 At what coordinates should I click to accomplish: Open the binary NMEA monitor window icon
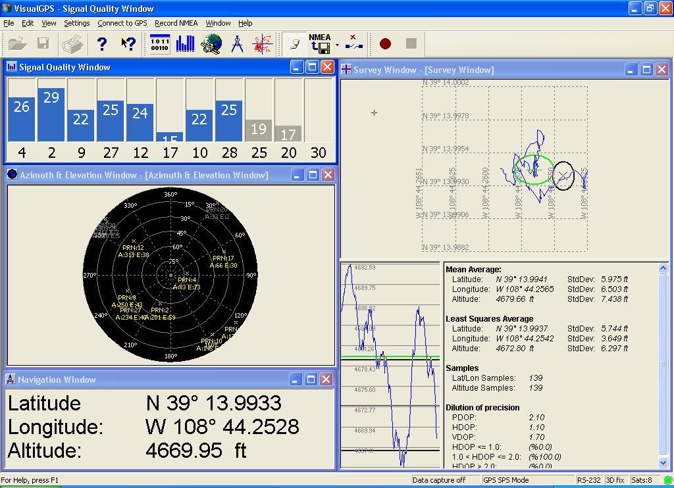[160, 44]
